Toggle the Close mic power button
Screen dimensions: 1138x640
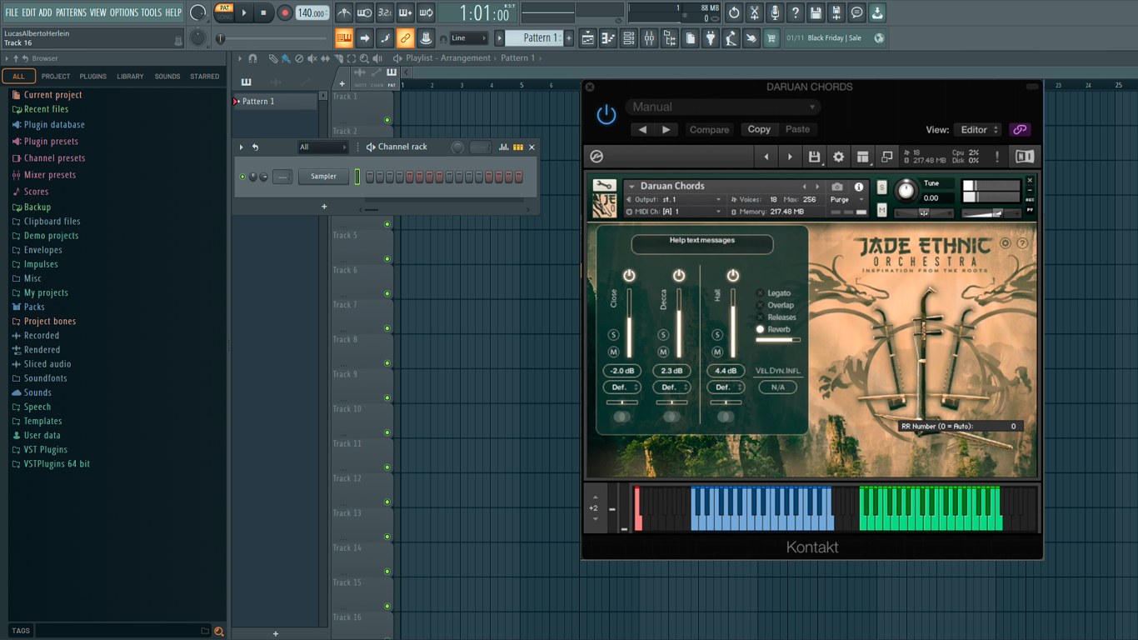[629, 276]
